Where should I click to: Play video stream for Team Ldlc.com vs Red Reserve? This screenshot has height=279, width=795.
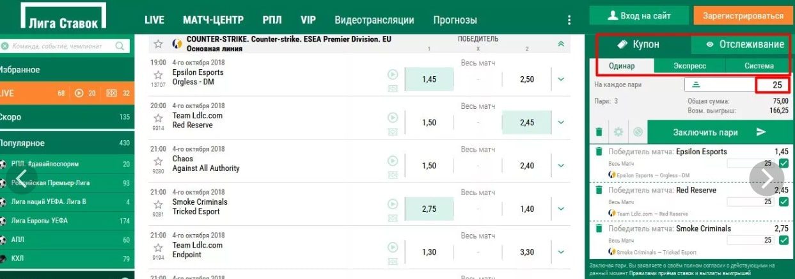tap(393, 117)
